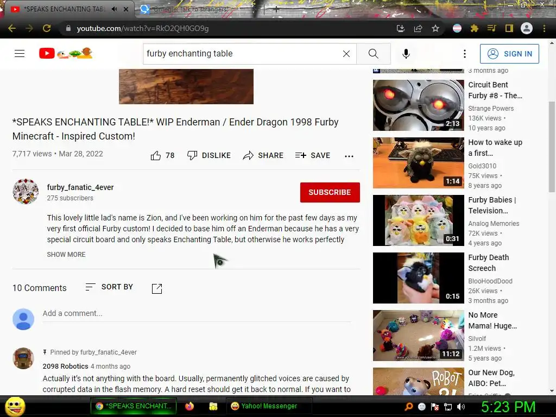This screenshot has width=556, height=417.
Task: Open 2098 Robotics commenter name
Action: [x=65, y=367]
